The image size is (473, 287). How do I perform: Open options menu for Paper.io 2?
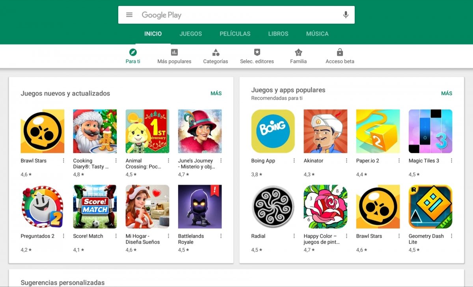pos(399,160)
